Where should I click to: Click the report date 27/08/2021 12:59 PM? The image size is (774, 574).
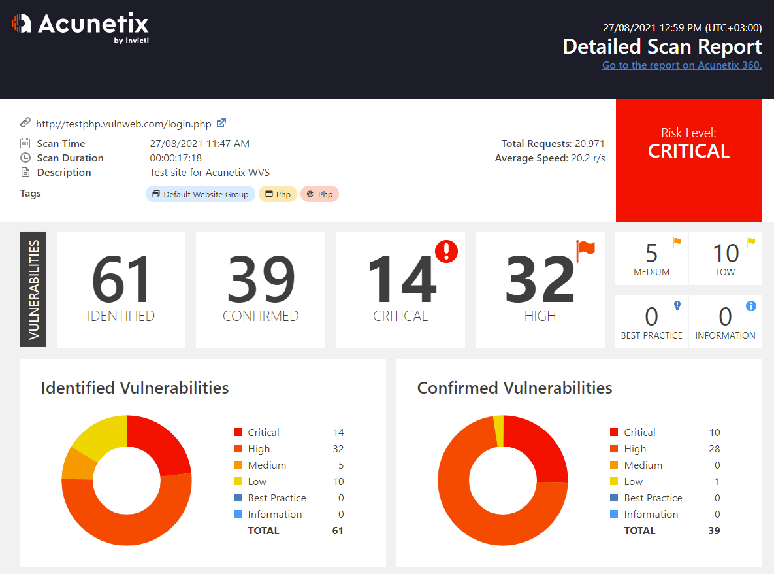[x=682, y=27]
